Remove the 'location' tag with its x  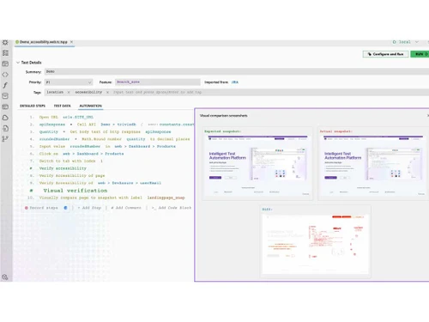pyautogui.click(x=69, y=92)
